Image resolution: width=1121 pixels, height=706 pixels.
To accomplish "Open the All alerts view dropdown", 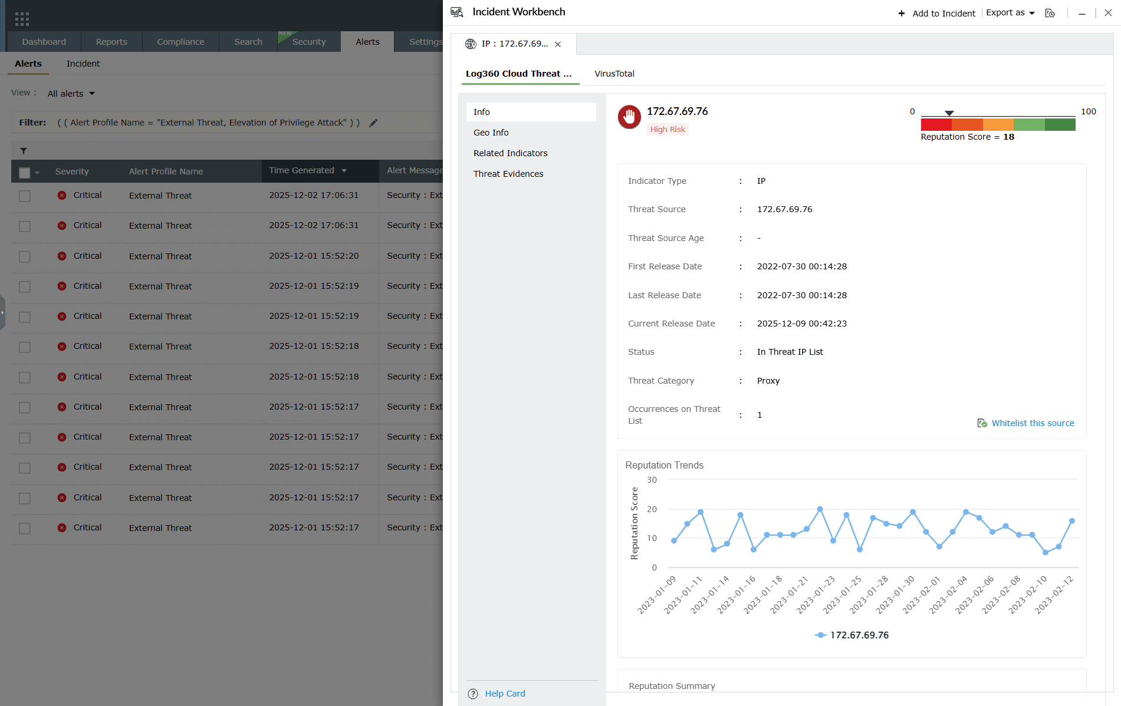I will [70, 93].
